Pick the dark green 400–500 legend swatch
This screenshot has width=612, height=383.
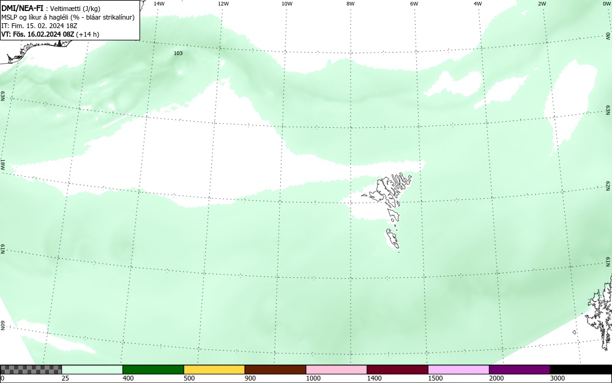point(153,370)
